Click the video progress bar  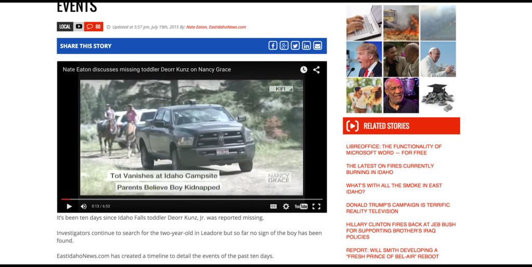(192, 199)
